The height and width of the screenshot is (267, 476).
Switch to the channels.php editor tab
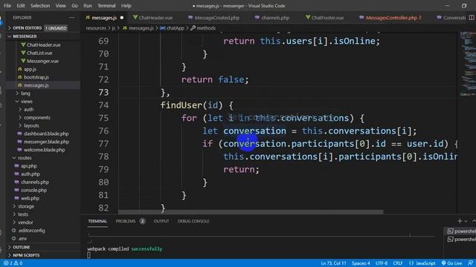(x=275, y=18)
